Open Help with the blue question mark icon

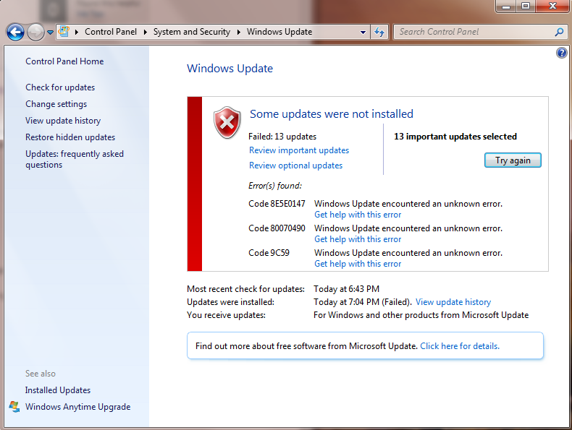561,53
